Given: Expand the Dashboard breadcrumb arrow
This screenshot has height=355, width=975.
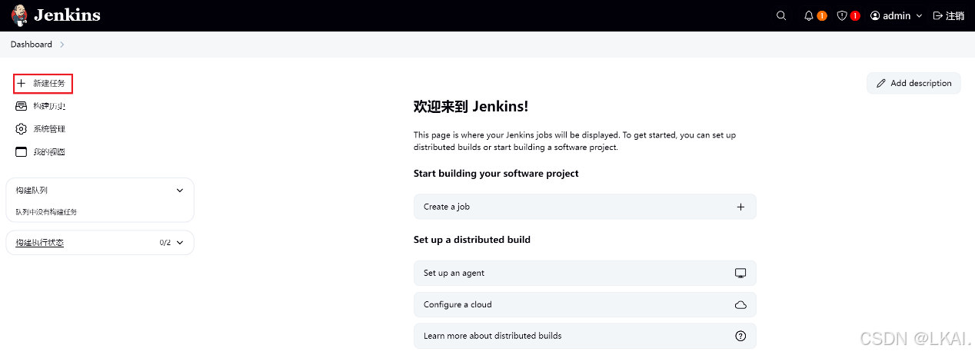Looking at the screenshot, I should 62,45.
